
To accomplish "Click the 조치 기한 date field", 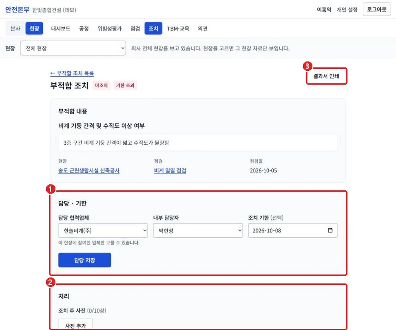I will (x=293, y=231).
